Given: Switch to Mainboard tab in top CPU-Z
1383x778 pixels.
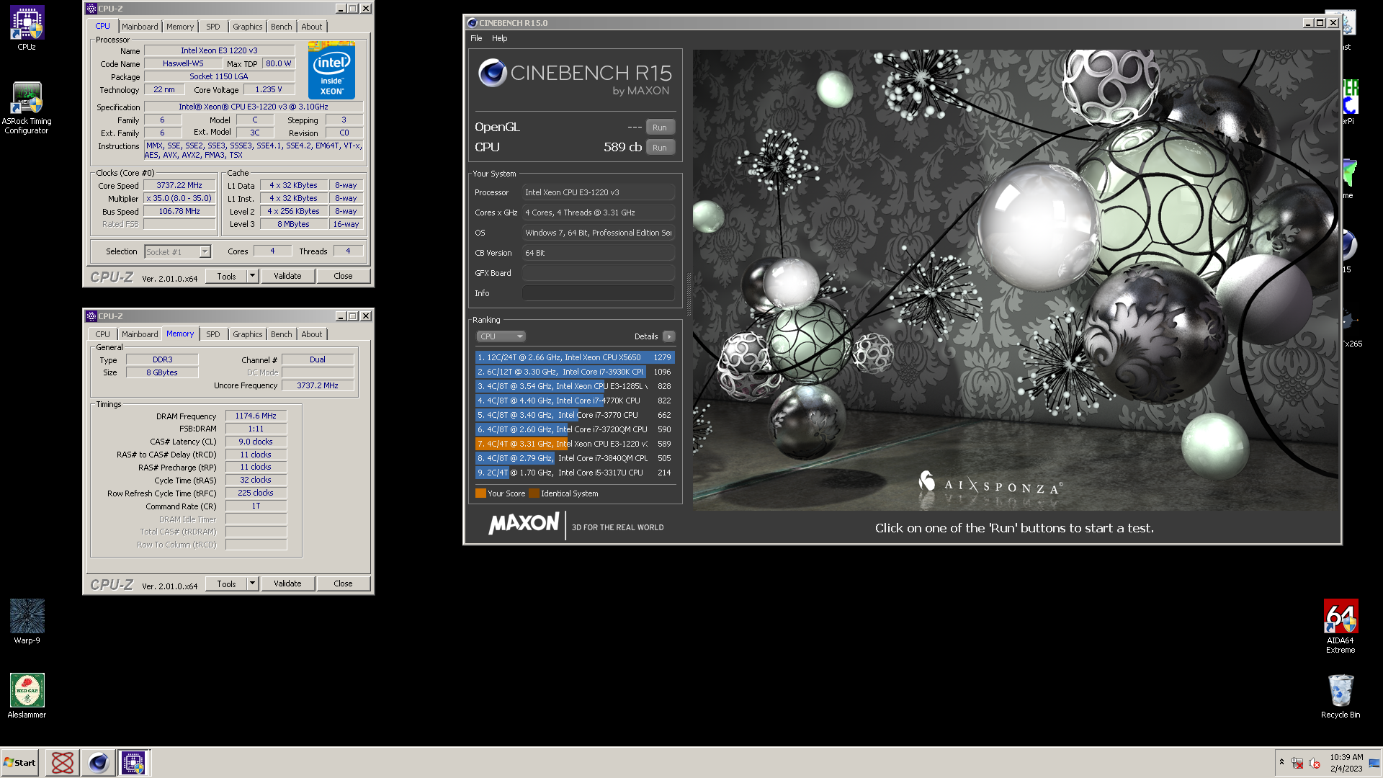Looking at the screenshot, I should click(x=140, y=27).
